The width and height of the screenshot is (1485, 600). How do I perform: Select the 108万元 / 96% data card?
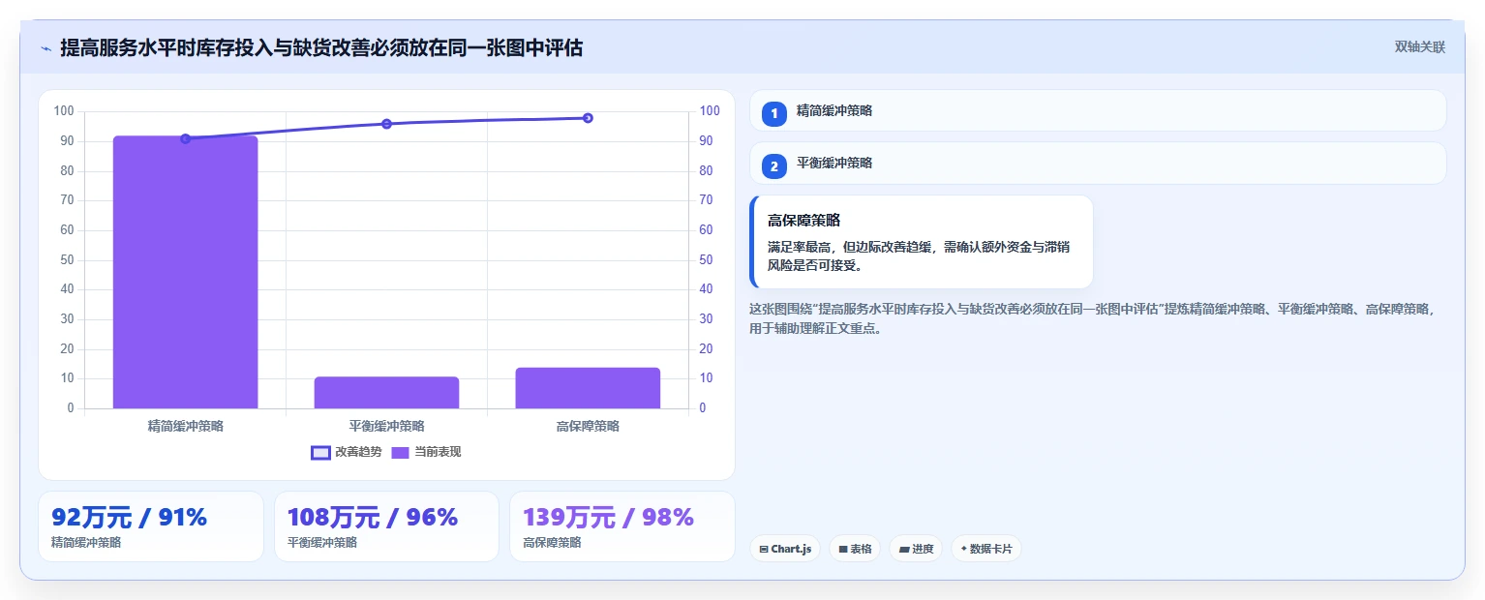(x=386, y=526)
